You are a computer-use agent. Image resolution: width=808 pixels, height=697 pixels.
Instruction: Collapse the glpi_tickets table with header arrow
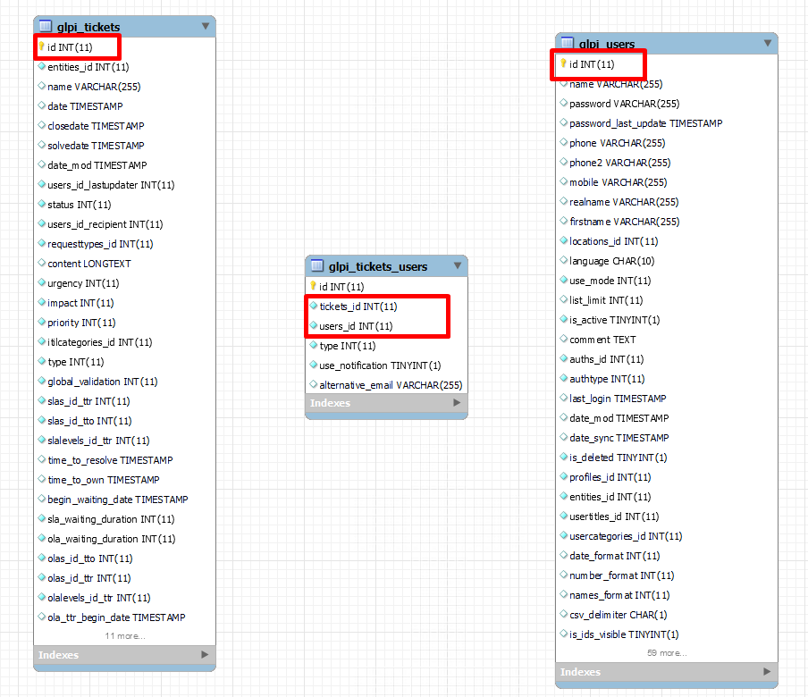pos(205,26)
